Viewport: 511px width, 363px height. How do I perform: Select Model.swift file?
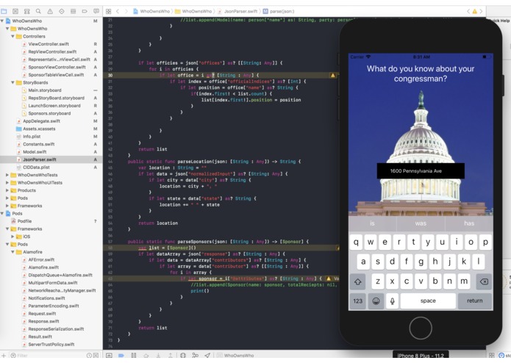(35, 152)
